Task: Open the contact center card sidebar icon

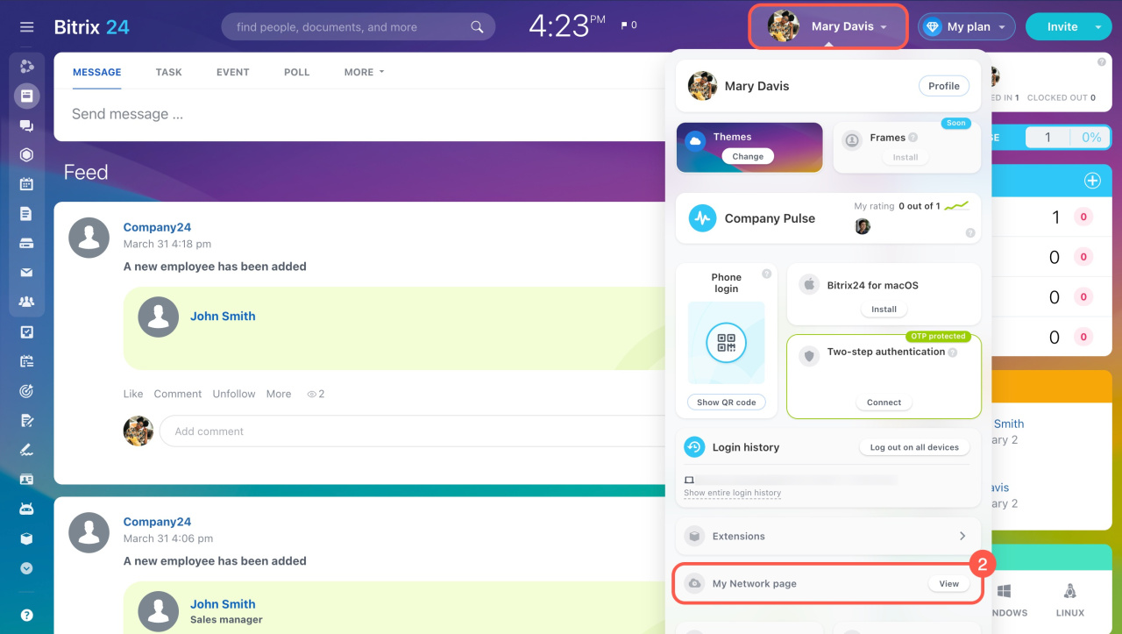Action: pos(26,480)
